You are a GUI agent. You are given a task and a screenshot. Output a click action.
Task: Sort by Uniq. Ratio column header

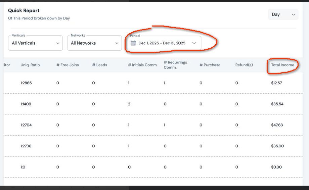coord(30,65)
